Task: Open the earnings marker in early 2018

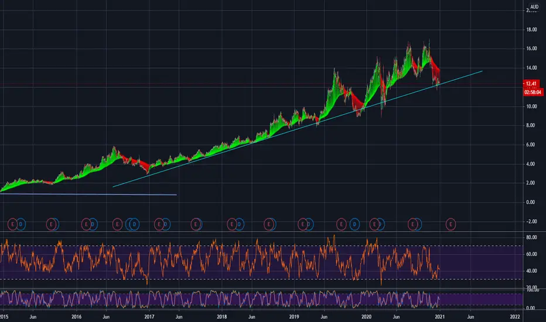Action: point(231,225)
